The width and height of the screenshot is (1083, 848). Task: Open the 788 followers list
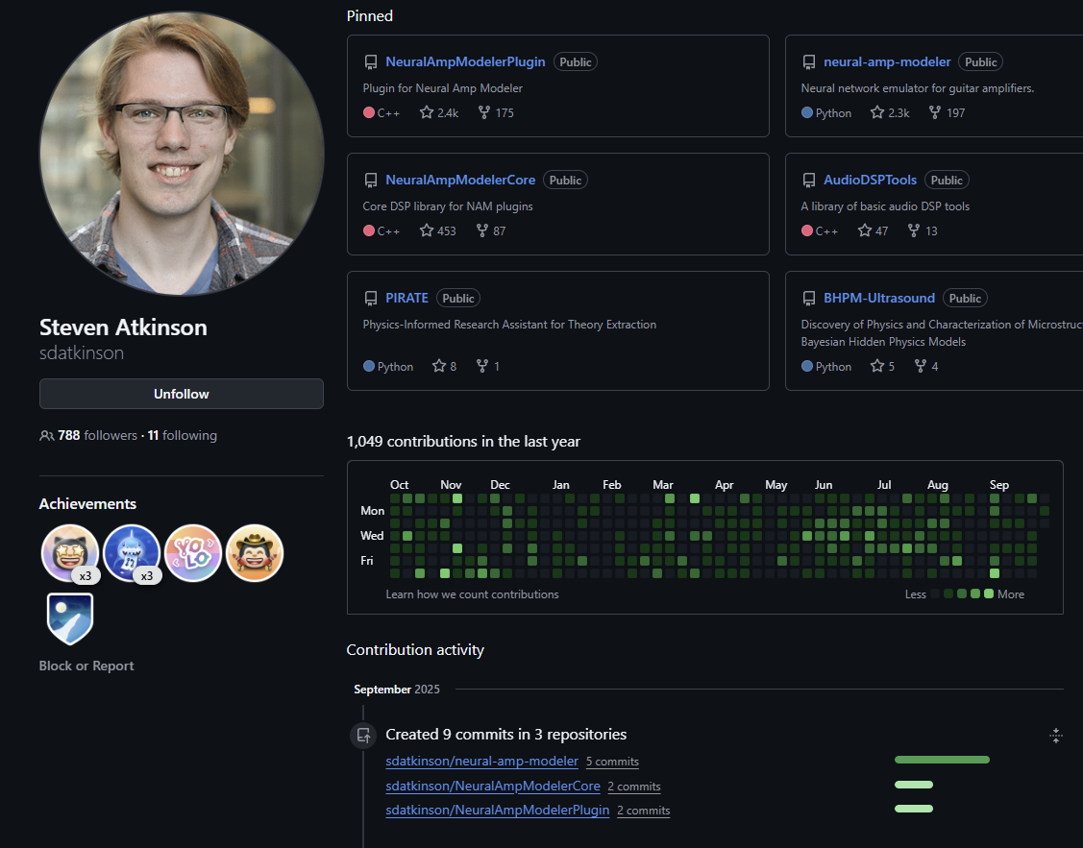coord(97,435)
